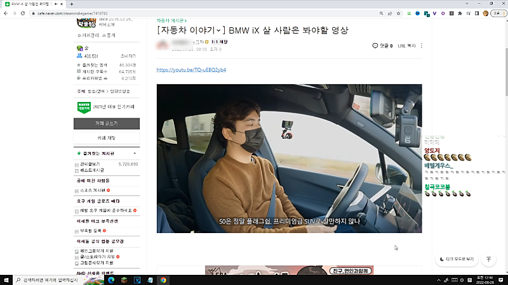Open the Windows notification center
The image size is (508, 285).
(501, 280)
